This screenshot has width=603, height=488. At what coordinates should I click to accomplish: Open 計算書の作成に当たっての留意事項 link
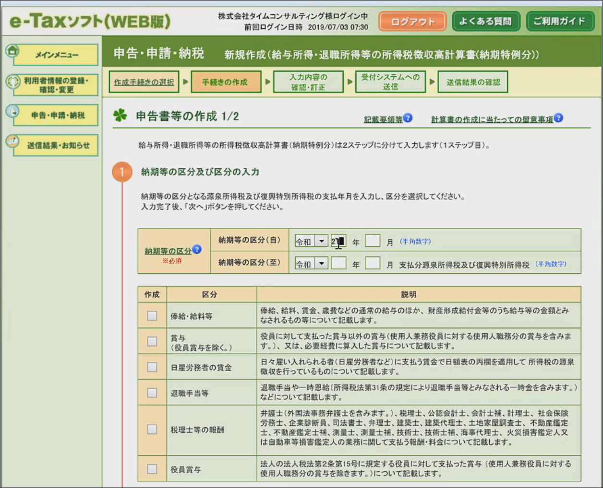pos(492,119)
